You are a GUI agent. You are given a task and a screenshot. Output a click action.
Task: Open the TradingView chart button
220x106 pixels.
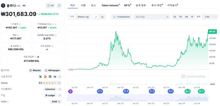[x=122, y=17]
